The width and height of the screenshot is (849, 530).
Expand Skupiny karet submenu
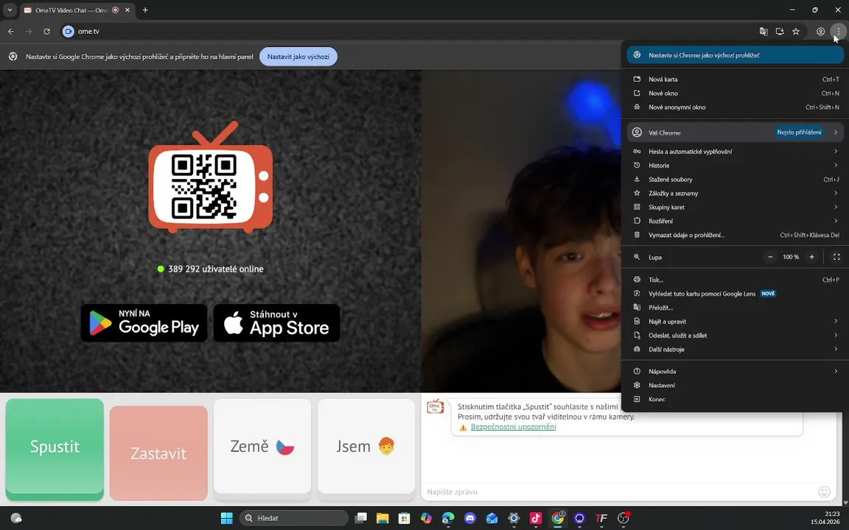click(x=735, y=207)
